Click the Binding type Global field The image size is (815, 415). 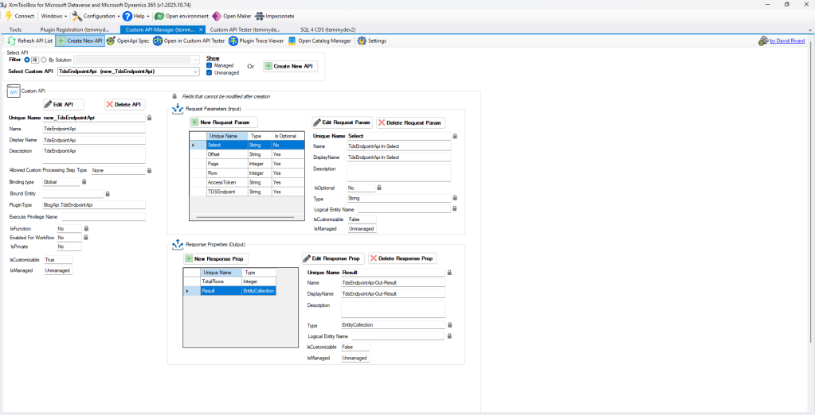(61, 182)
